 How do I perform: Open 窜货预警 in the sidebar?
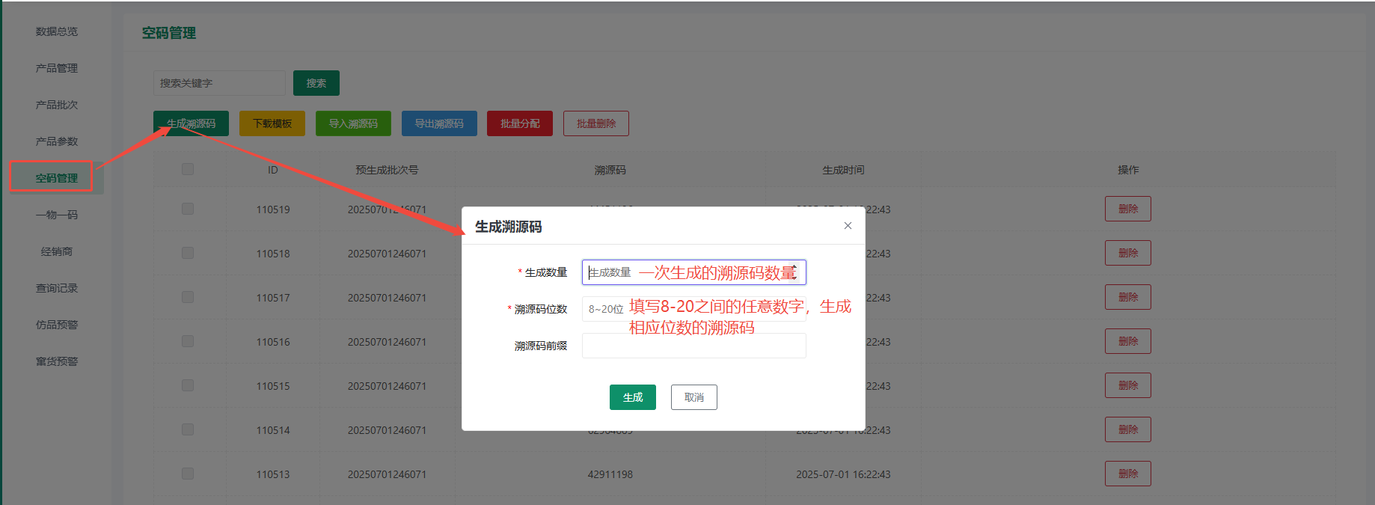coord(57,361)
